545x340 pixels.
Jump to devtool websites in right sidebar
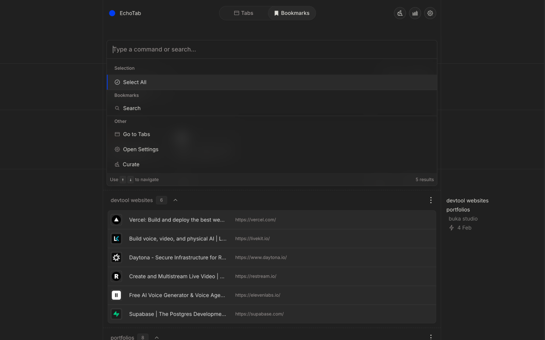point(468,201)
